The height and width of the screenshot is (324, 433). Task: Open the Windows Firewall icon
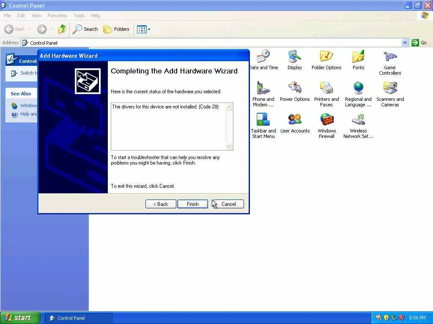point(326,126)
